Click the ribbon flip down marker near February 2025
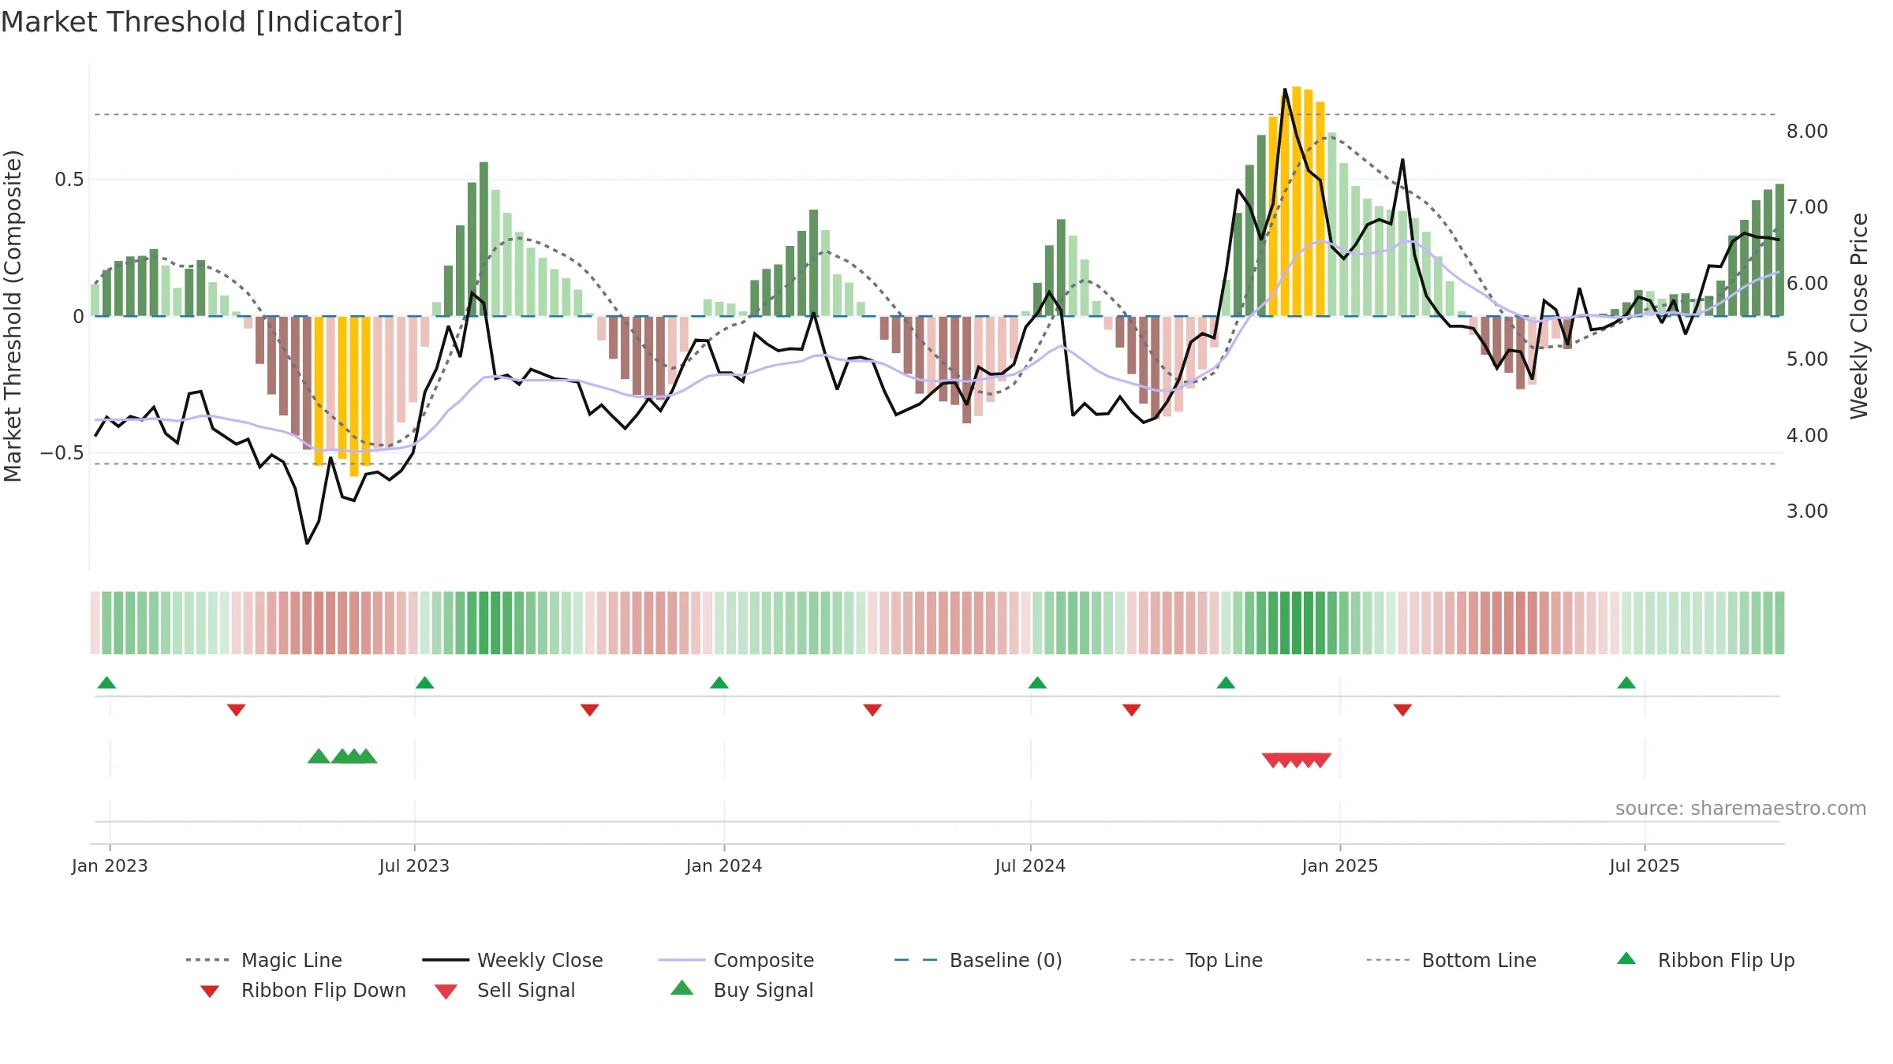The width and height of the screenshot is (1893, 1064). [1402, 710]
